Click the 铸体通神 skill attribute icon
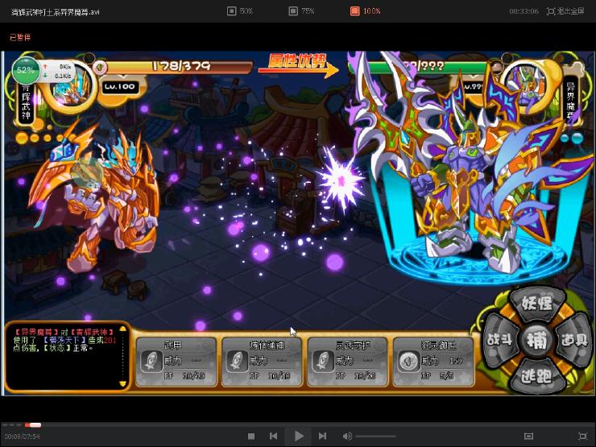 [x=237, y=362]
